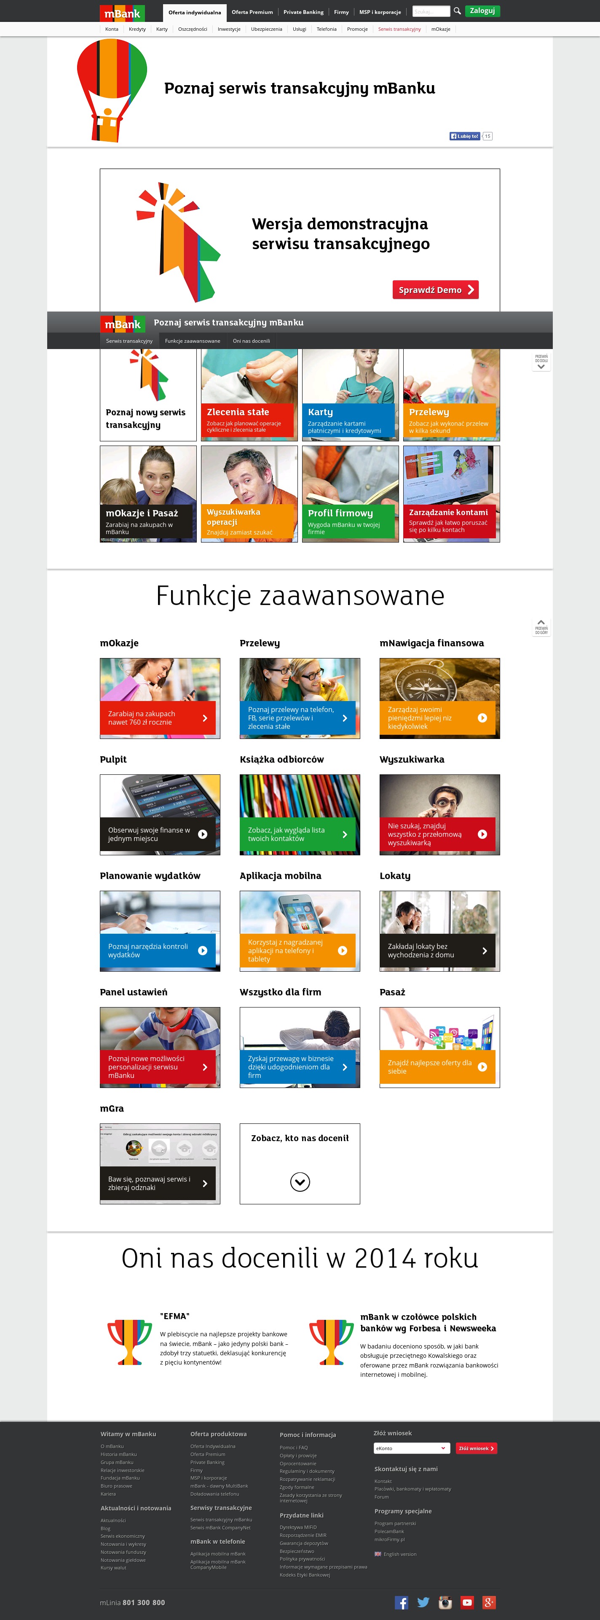Click the cursor icon in the demo banner
This screenshot has height=1620, width=600.
(x=178, y=242)
